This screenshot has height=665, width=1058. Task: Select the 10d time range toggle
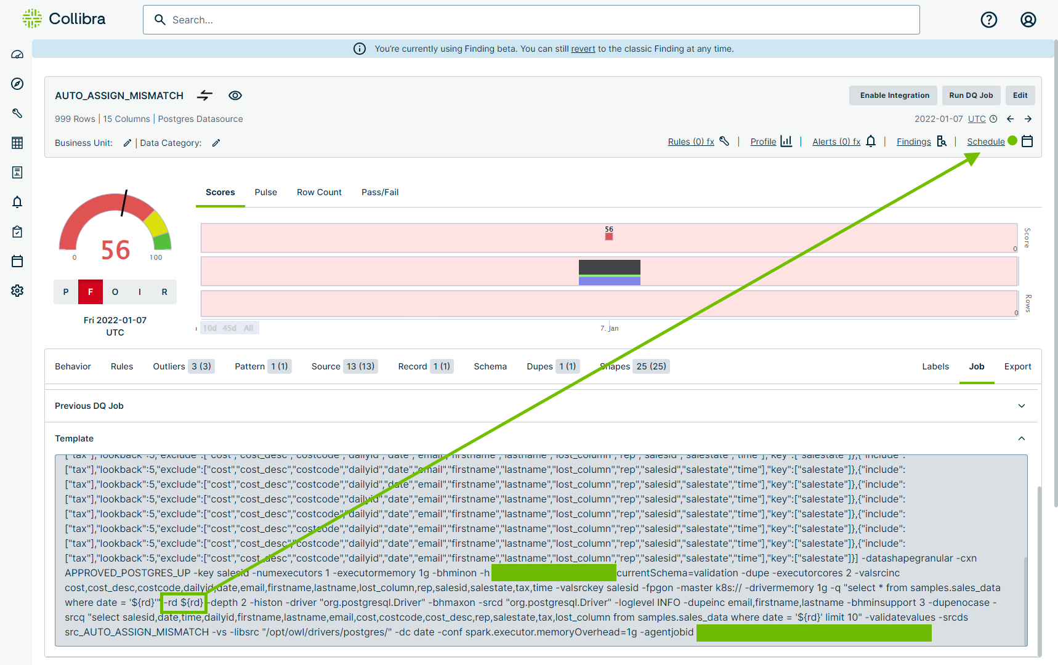210,328
